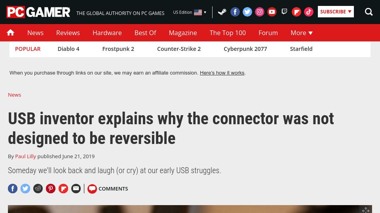Select Cyberpunk 2077 popular topic
Image resolution: width=380 pixels, height=213 pixels.
tap(245, 49)
